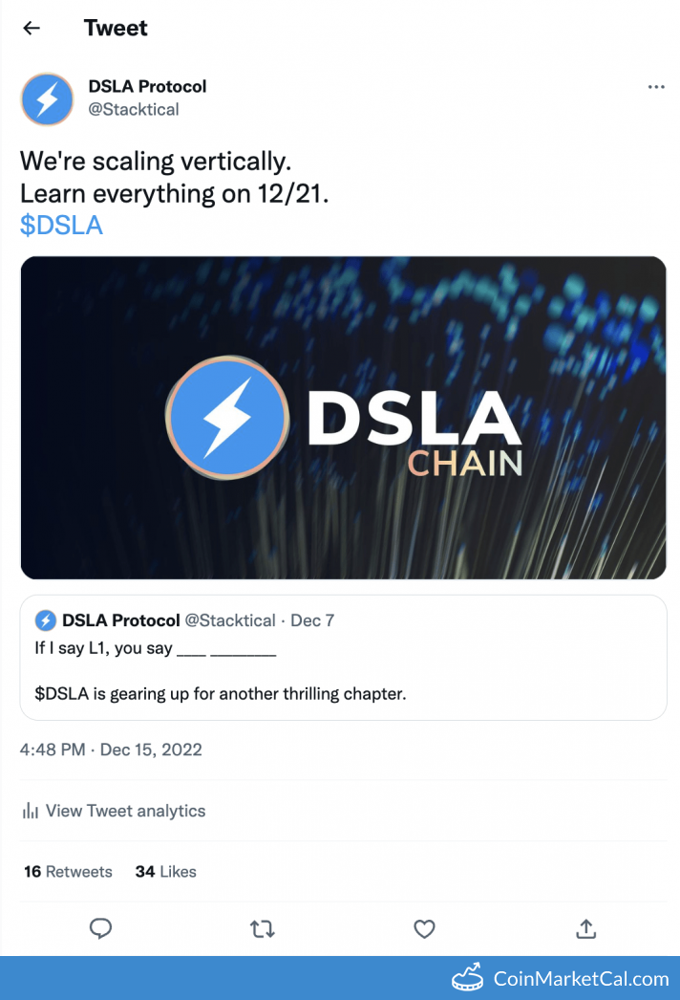Click 16 Retweets to see who retweeted
The width and height of the screenshot is (680, 1000).
pyautogui.click(x=67, y=871)
